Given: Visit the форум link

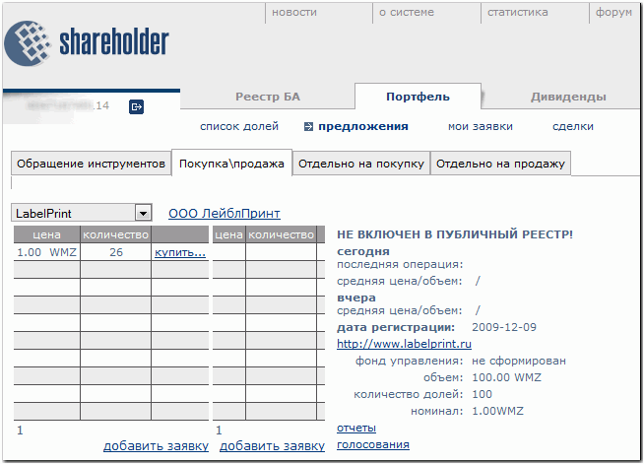Looking at the screenshot, I should (614, 13).
